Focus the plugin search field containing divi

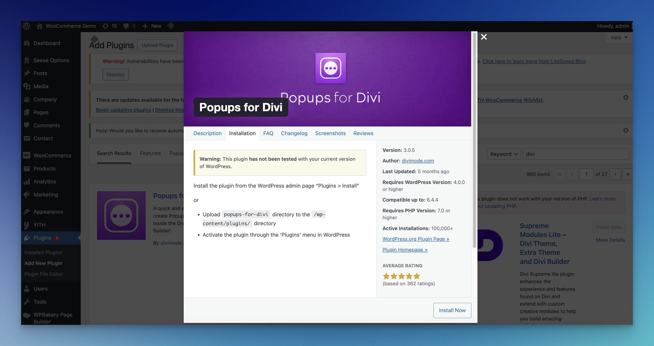[x=576, y=154]
